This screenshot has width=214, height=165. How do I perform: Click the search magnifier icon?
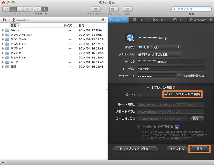click(x=174, y=9)
